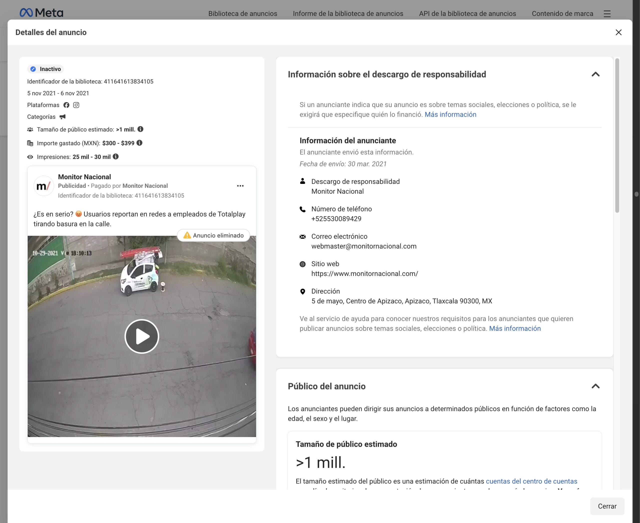
Task: Click the date range 5 nov 2021 - 6 nov 2021
Action: [58, 93]
